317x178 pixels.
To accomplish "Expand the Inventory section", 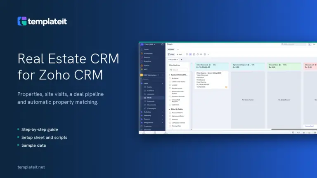I will click(x=162, y=116).
